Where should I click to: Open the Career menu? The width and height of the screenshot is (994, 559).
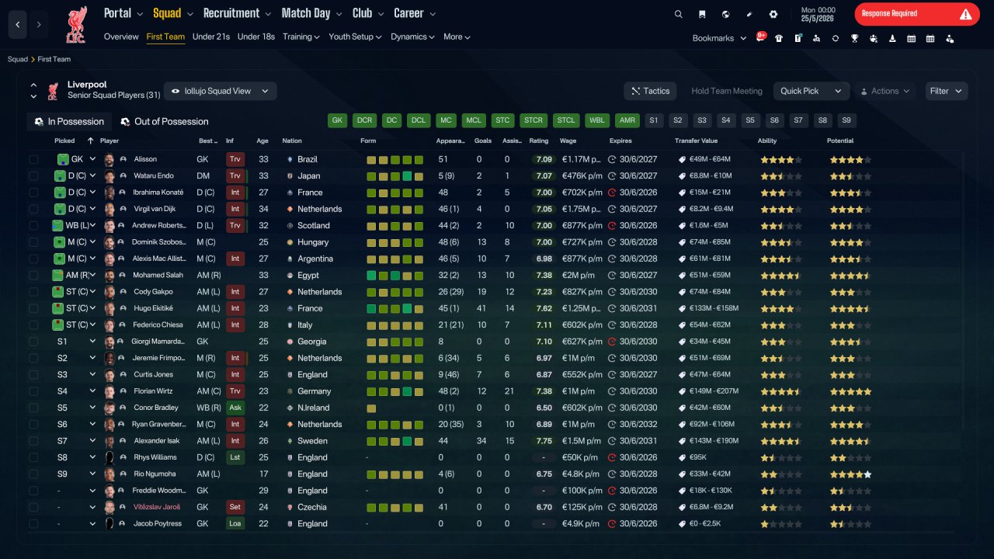tap(415, 13)
